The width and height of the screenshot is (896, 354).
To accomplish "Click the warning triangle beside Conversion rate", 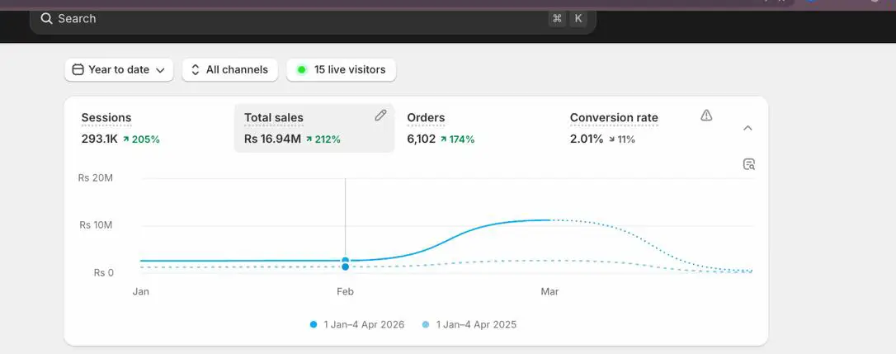I will click(x=706, y=116).
